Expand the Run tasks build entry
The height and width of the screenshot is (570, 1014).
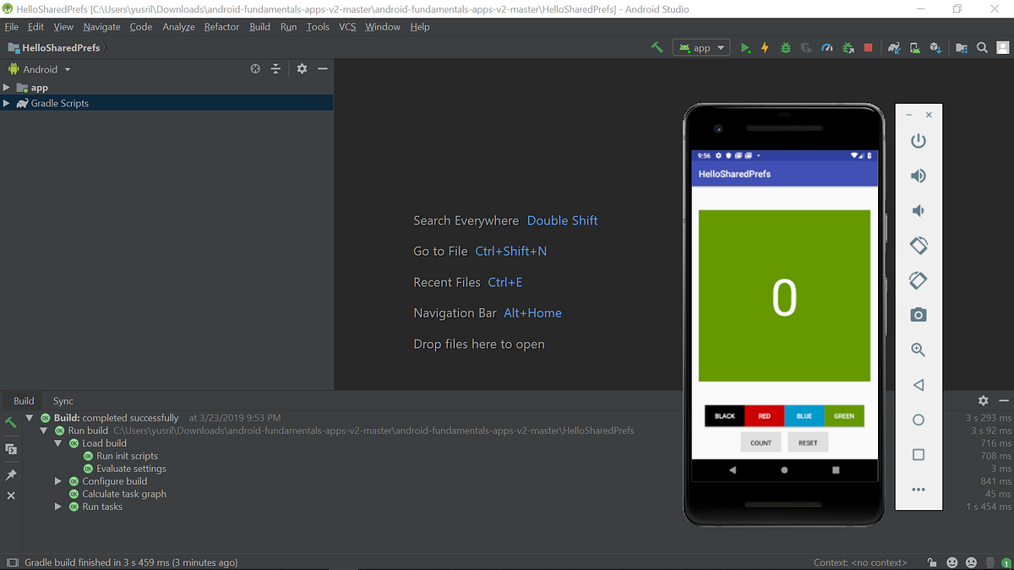click(x=57, y=506)
